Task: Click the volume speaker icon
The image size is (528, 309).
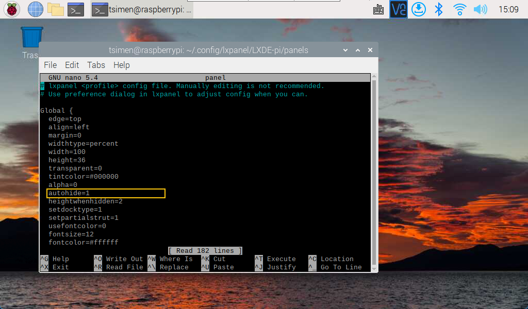Action: point(480,9)
